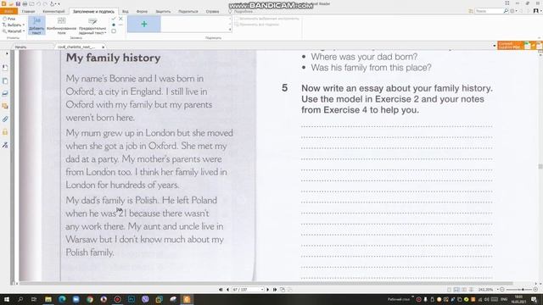Screen dimensions: 543x305
Task: Switch to the Главная ribbon tab
Action: click(28, 11)
